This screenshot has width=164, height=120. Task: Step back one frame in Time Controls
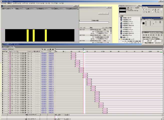point(146,35)
